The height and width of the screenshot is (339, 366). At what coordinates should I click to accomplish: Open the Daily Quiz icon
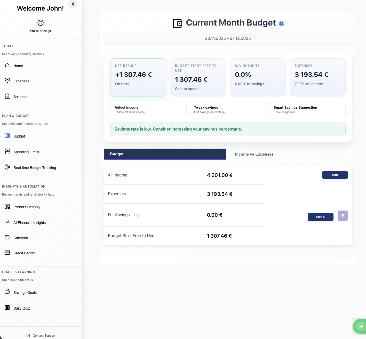click(x=7, y=308)
